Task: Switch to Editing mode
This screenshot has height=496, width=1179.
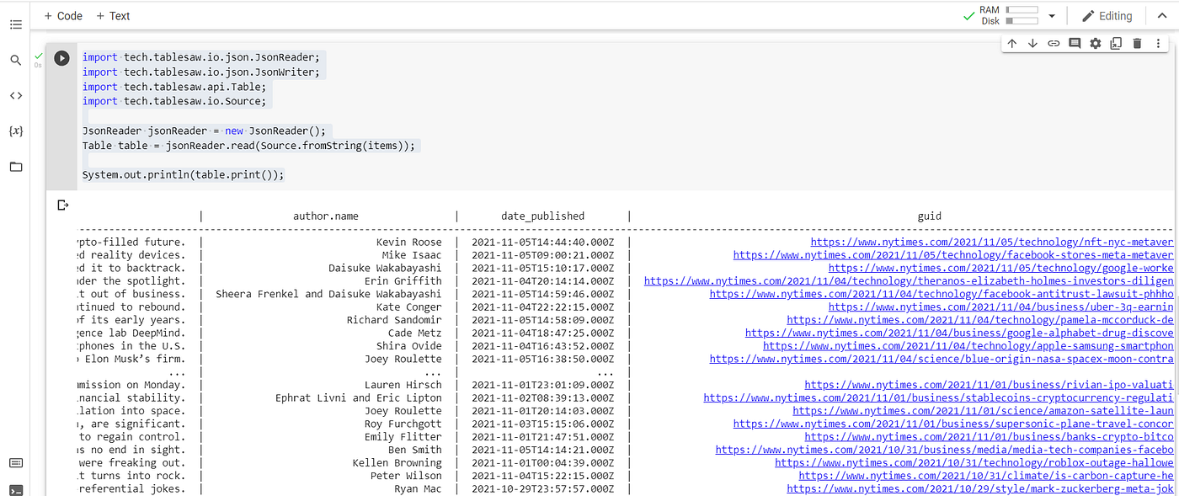Action: 1107,15
